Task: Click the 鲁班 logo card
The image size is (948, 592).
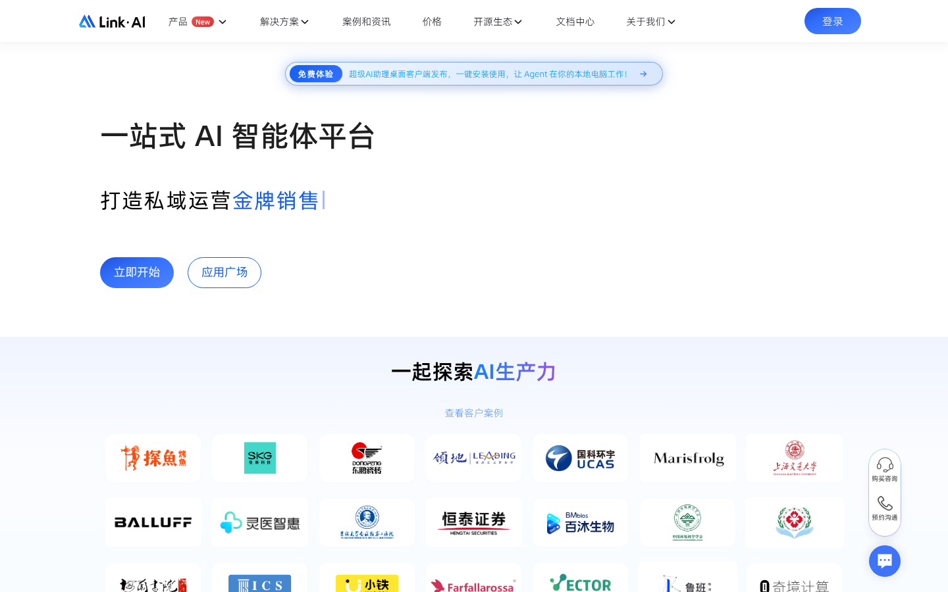Action: (688, 578)
